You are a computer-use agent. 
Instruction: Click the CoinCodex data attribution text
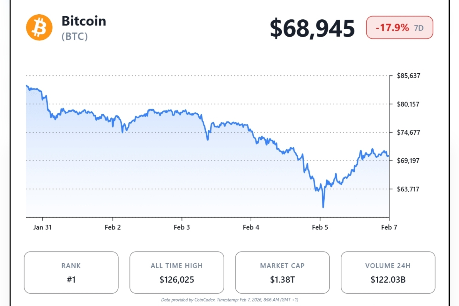230,300
